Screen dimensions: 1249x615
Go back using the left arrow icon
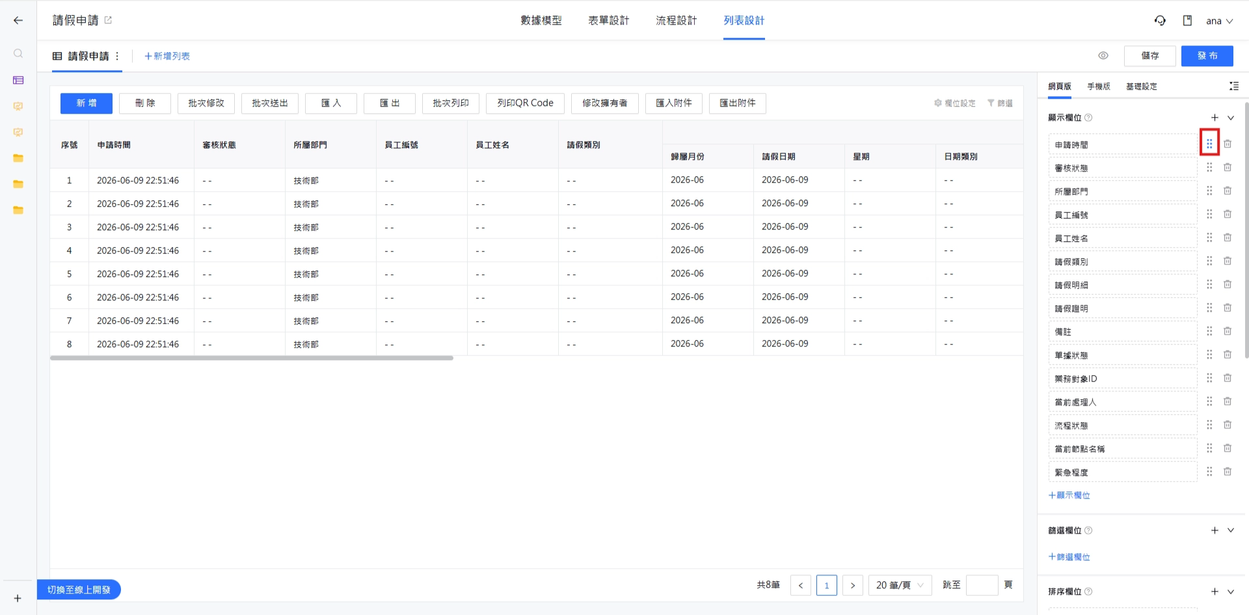(x=18, y=20)
